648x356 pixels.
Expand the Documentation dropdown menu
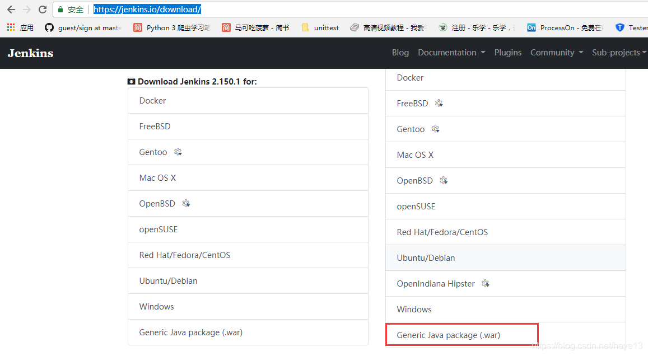point(451,53)
